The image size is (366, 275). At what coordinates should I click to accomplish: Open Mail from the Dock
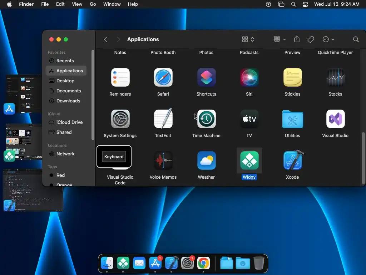tap(139, 263)
